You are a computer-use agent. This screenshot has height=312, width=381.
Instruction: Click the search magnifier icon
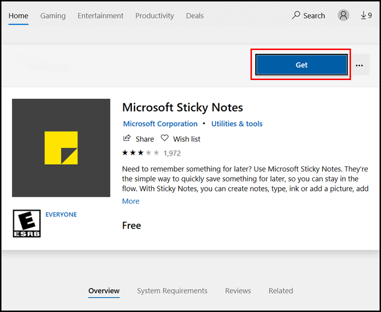coord(296,15)
